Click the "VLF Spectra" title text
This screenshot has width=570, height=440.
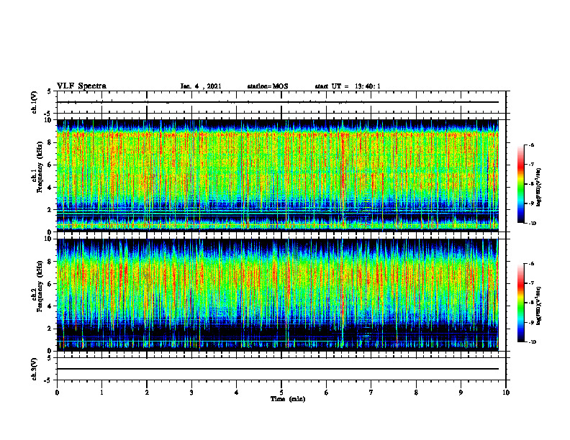pos(81,86)
